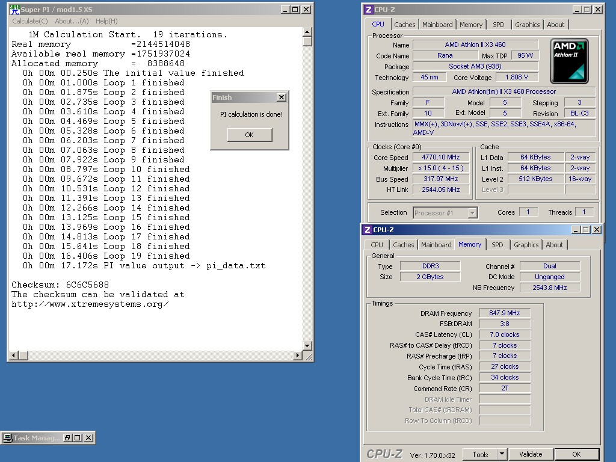Click the Checksum: 6C6C5688 line
The height and width of the screenshot is (462, 616).
tap(60, 285)
